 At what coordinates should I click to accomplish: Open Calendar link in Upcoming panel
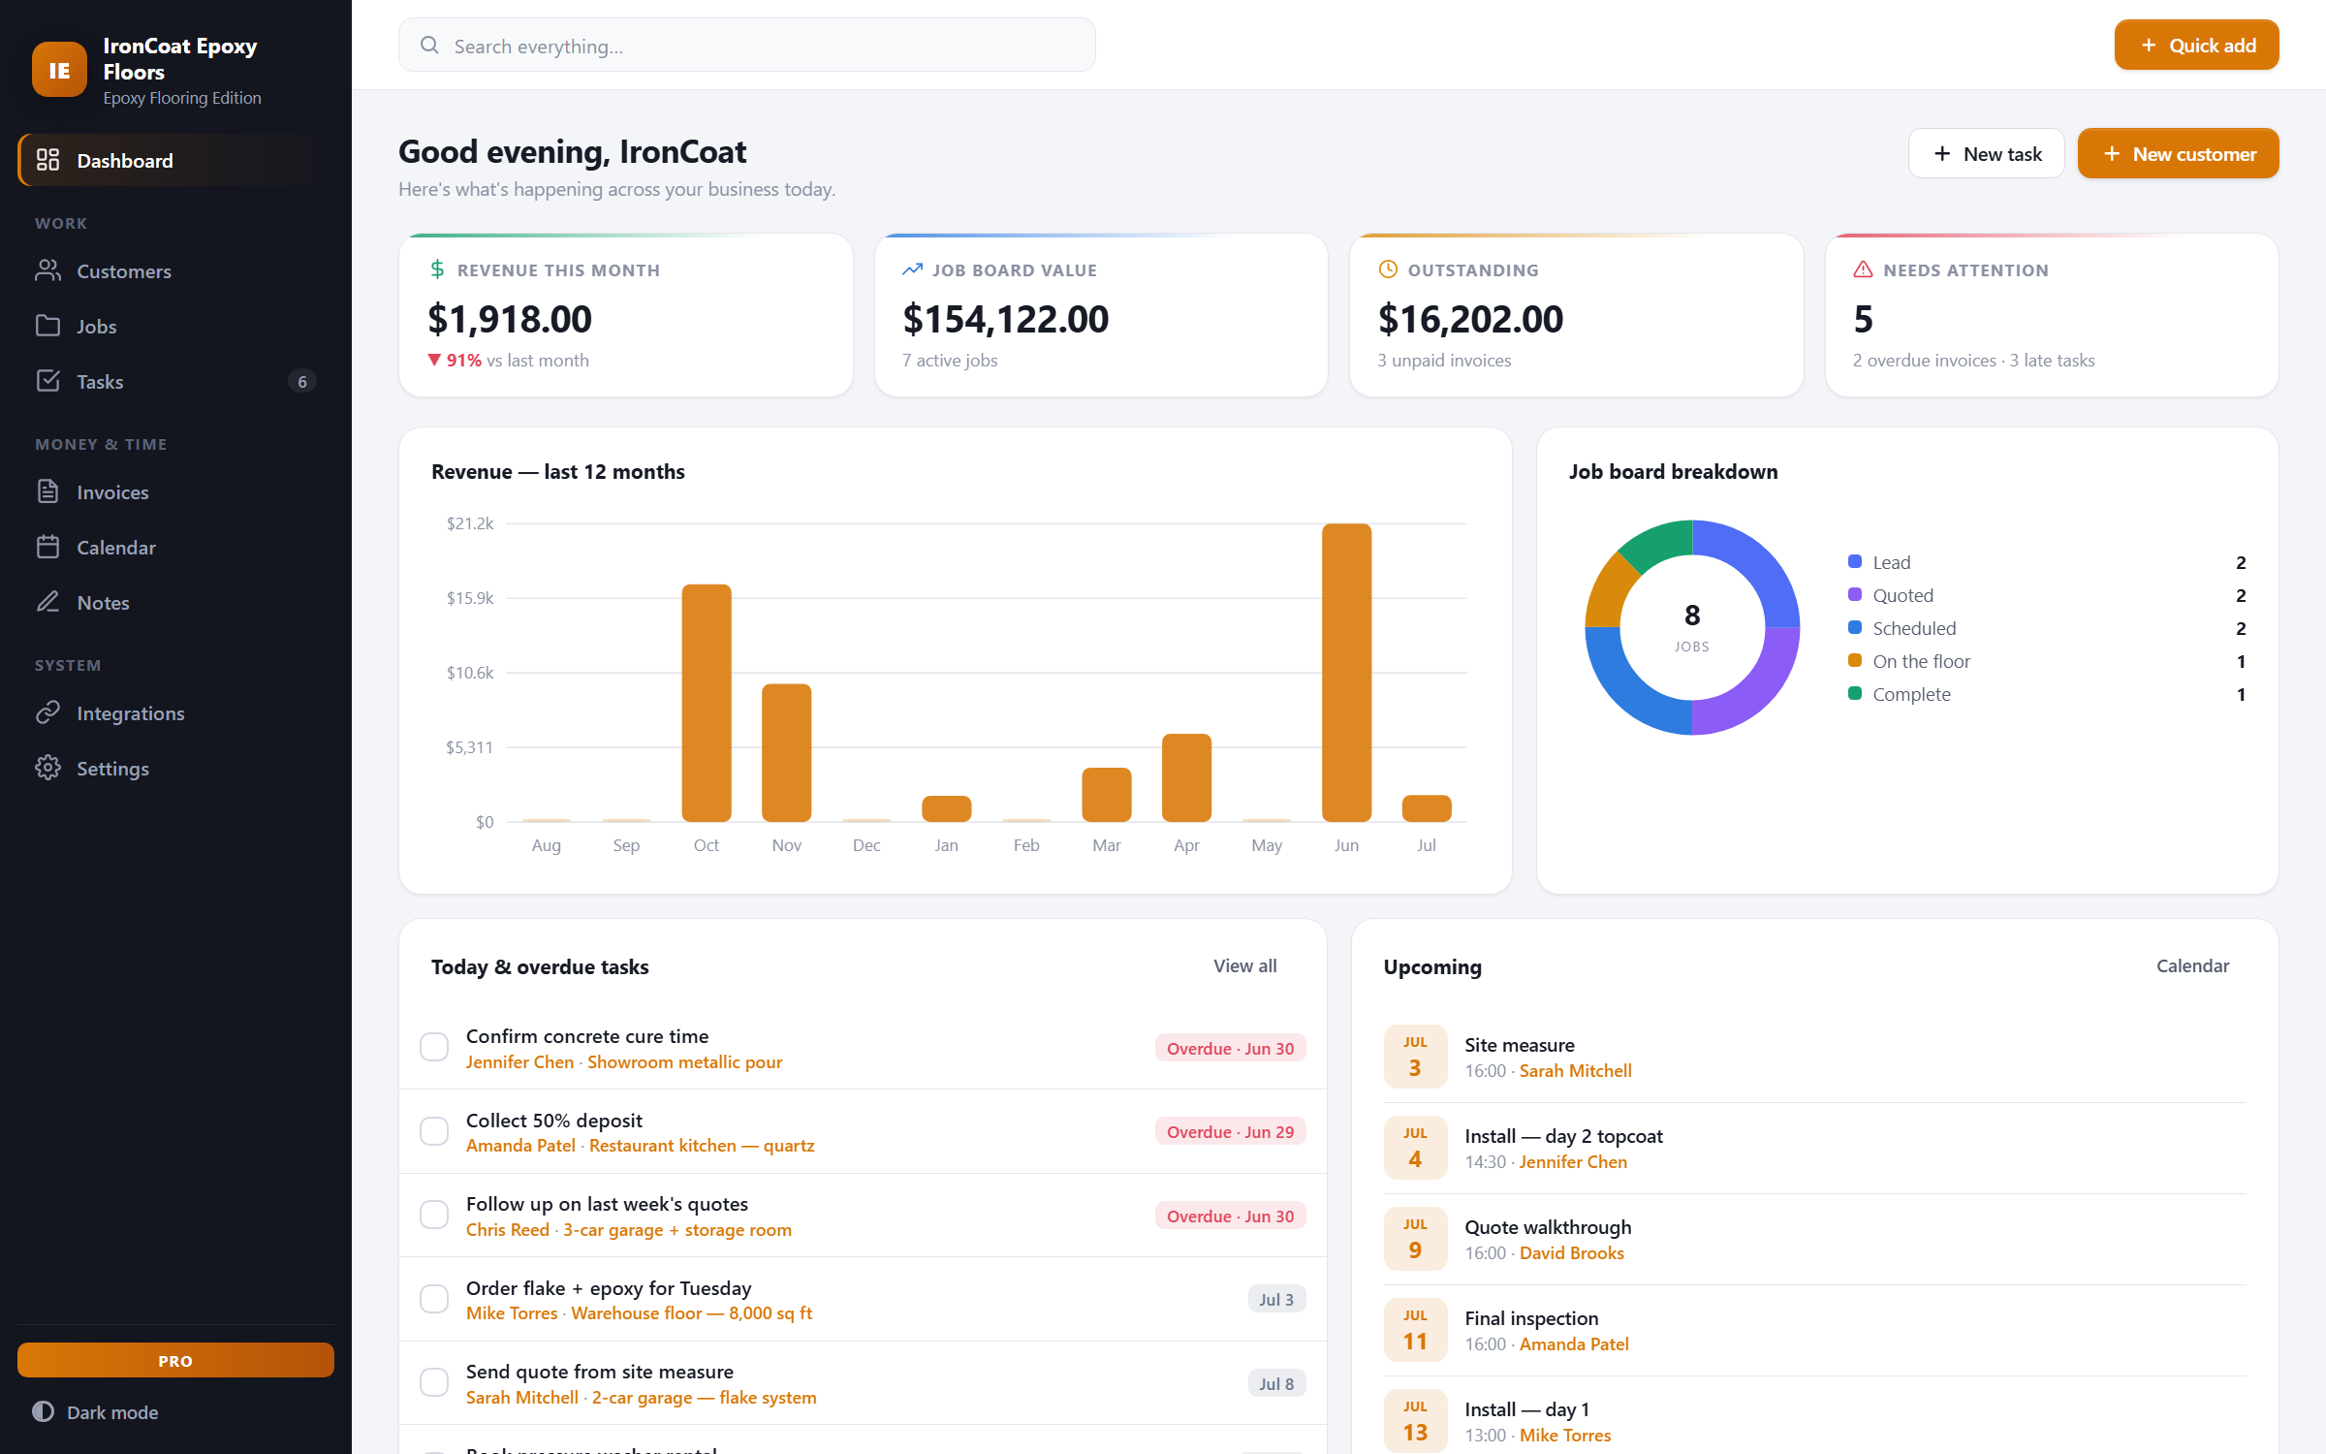click(x=2192, y=965)
